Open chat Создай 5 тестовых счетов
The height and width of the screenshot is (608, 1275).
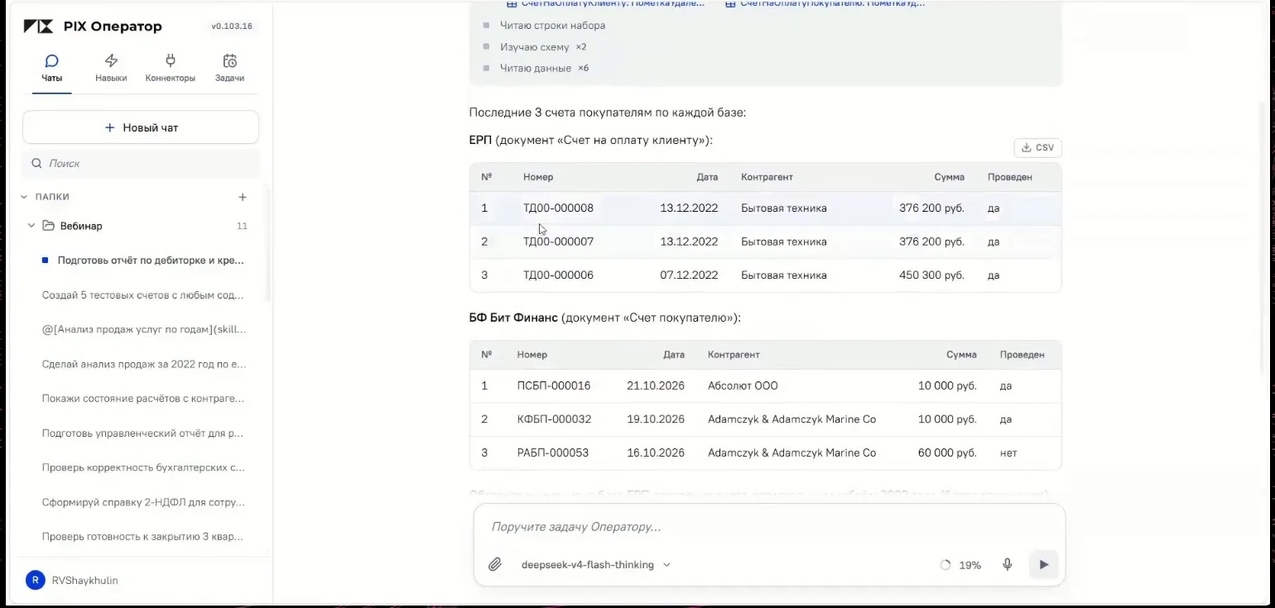142,294
